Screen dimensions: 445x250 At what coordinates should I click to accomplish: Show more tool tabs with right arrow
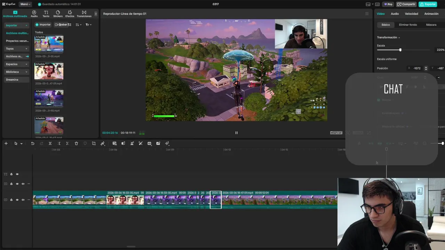[96, 14]
